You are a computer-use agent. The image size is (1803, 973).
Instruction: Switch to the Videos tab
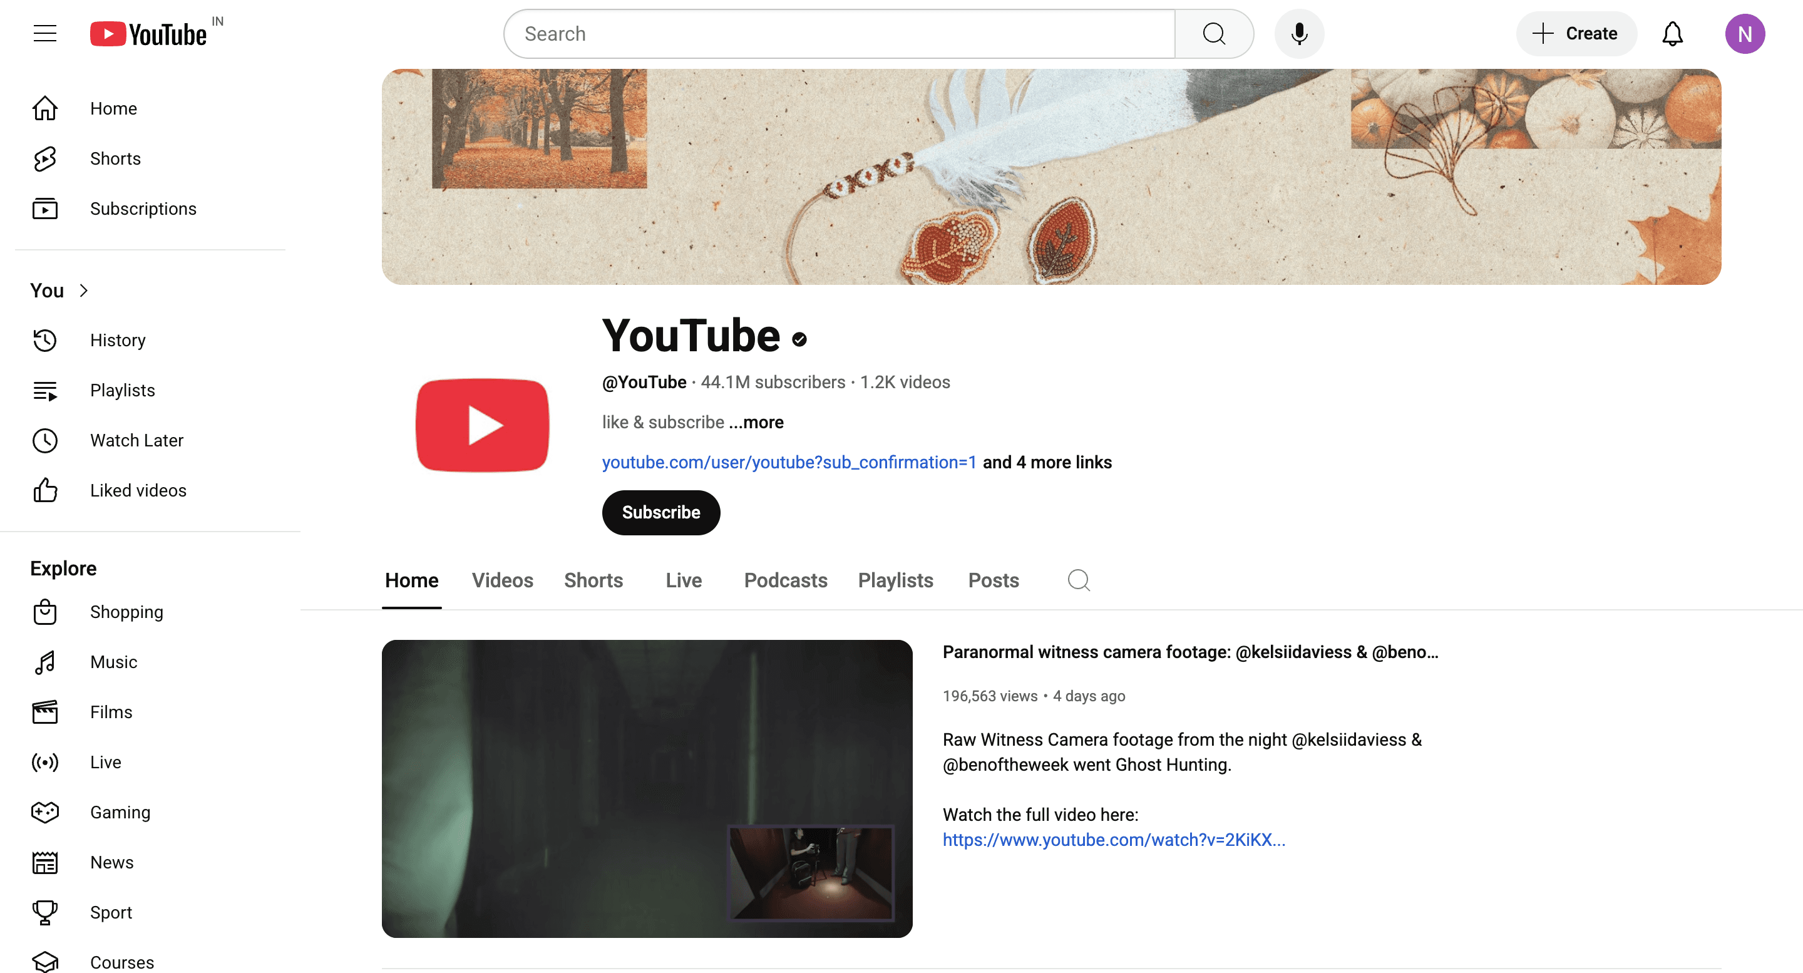point(502,580)
